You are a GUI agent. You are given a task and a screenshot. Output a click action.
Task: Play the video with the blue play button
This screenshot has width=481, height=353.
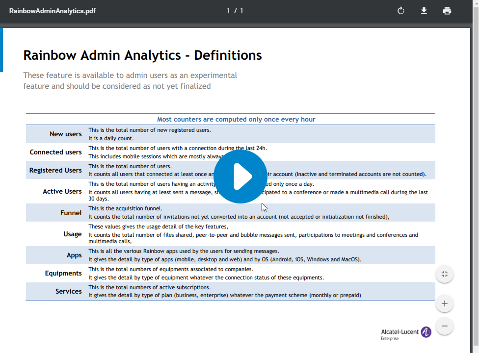(240, 176)
